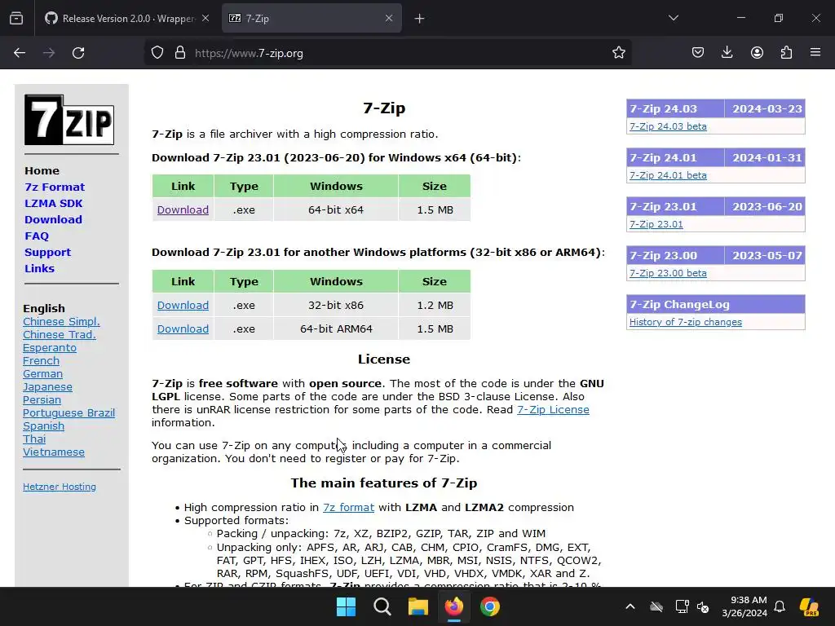Follow the 7z format link

(348, 507)
